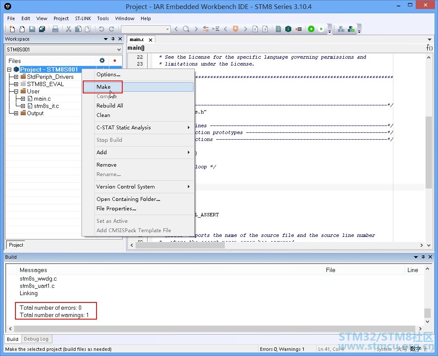Click the Go To line icon
This screenshot has height=356, width=438.
click(216, 29)
